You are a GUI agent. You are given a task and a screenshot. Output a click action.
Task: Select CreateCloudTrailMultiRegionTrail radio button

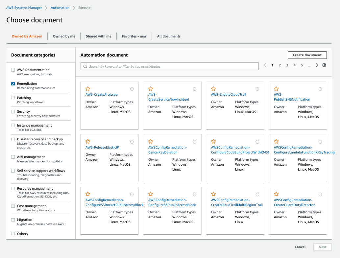pos(257,195)
